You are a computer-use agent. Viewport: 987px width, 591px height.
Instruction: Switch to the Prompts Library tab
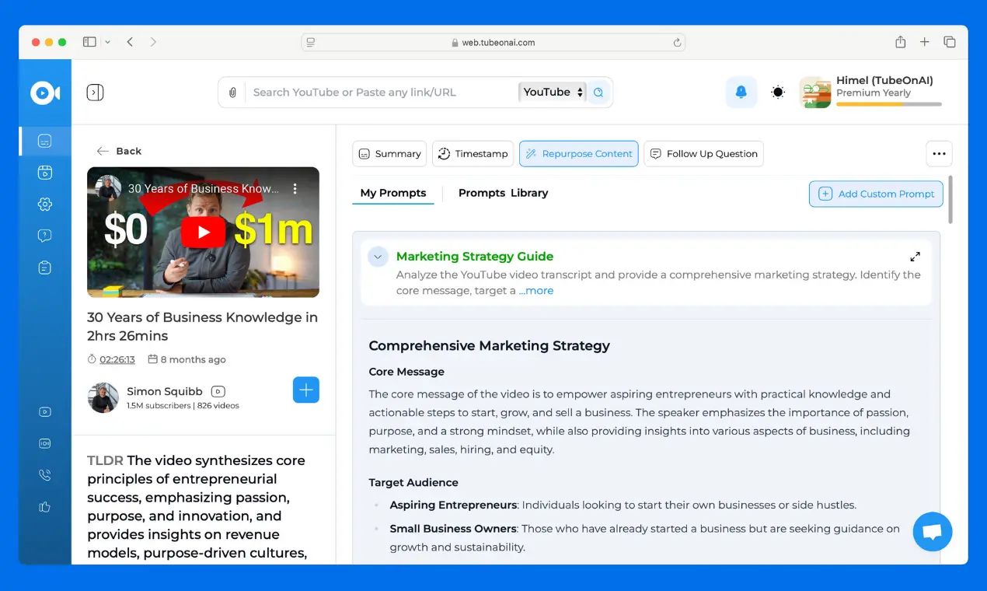[x=503, y=193]
